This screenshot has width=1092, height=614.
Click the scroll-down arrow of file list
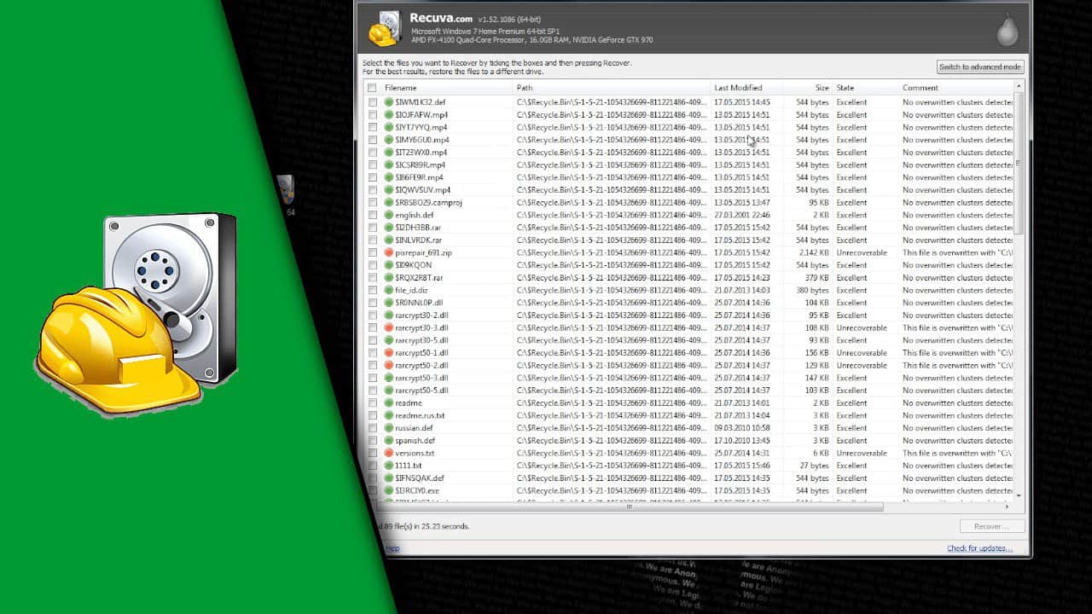click(1019, 495)
